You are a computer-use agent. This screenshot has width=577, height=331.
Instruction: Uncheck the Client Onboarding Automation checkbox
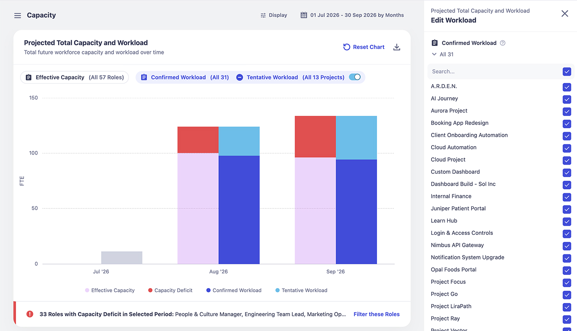tap(567, 136)
